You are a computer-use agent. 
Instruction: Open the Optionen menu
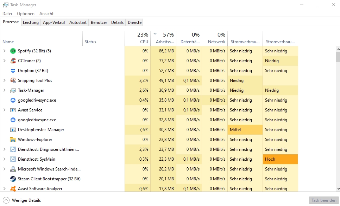pyautogui.click(x=26, y=14)
